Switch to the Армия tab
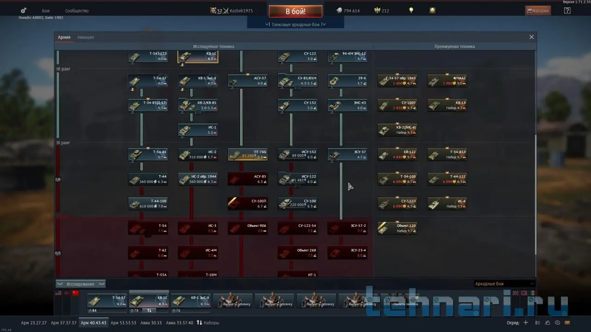Viewport: 591px width, 332px height. [64, 37]
